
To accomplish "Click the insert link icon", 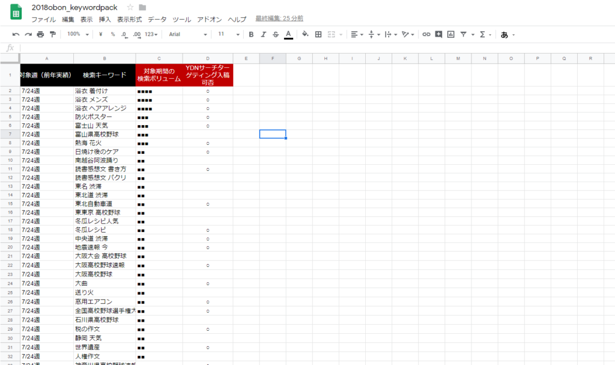I will click(x=426, y=35).
